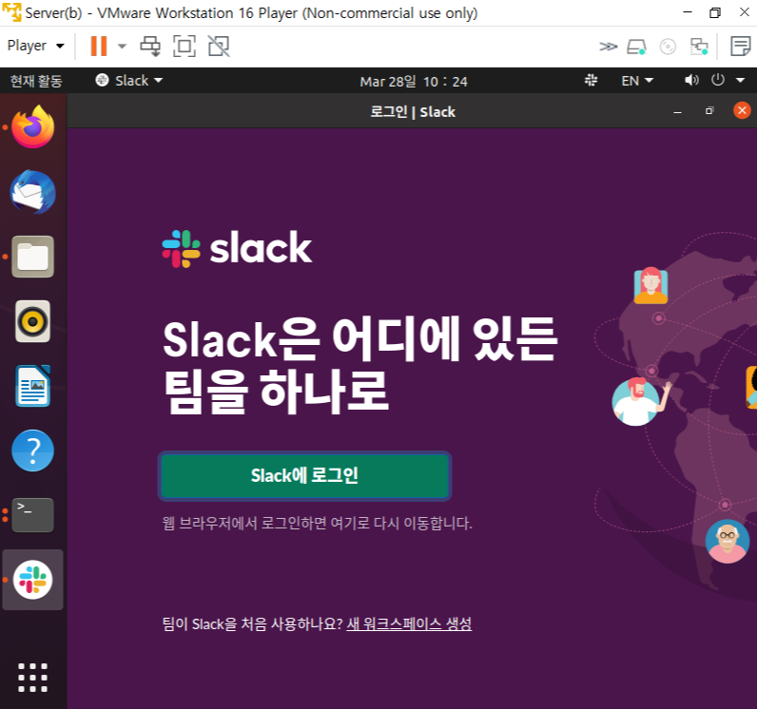Open the VMware notes/message icon

click(740, 47)
